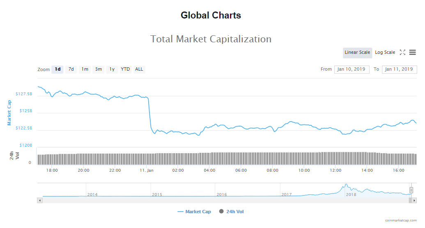Click the navigator scrollbar track
This screenshot has width=425, height=228.
click(x=226, y=200)
